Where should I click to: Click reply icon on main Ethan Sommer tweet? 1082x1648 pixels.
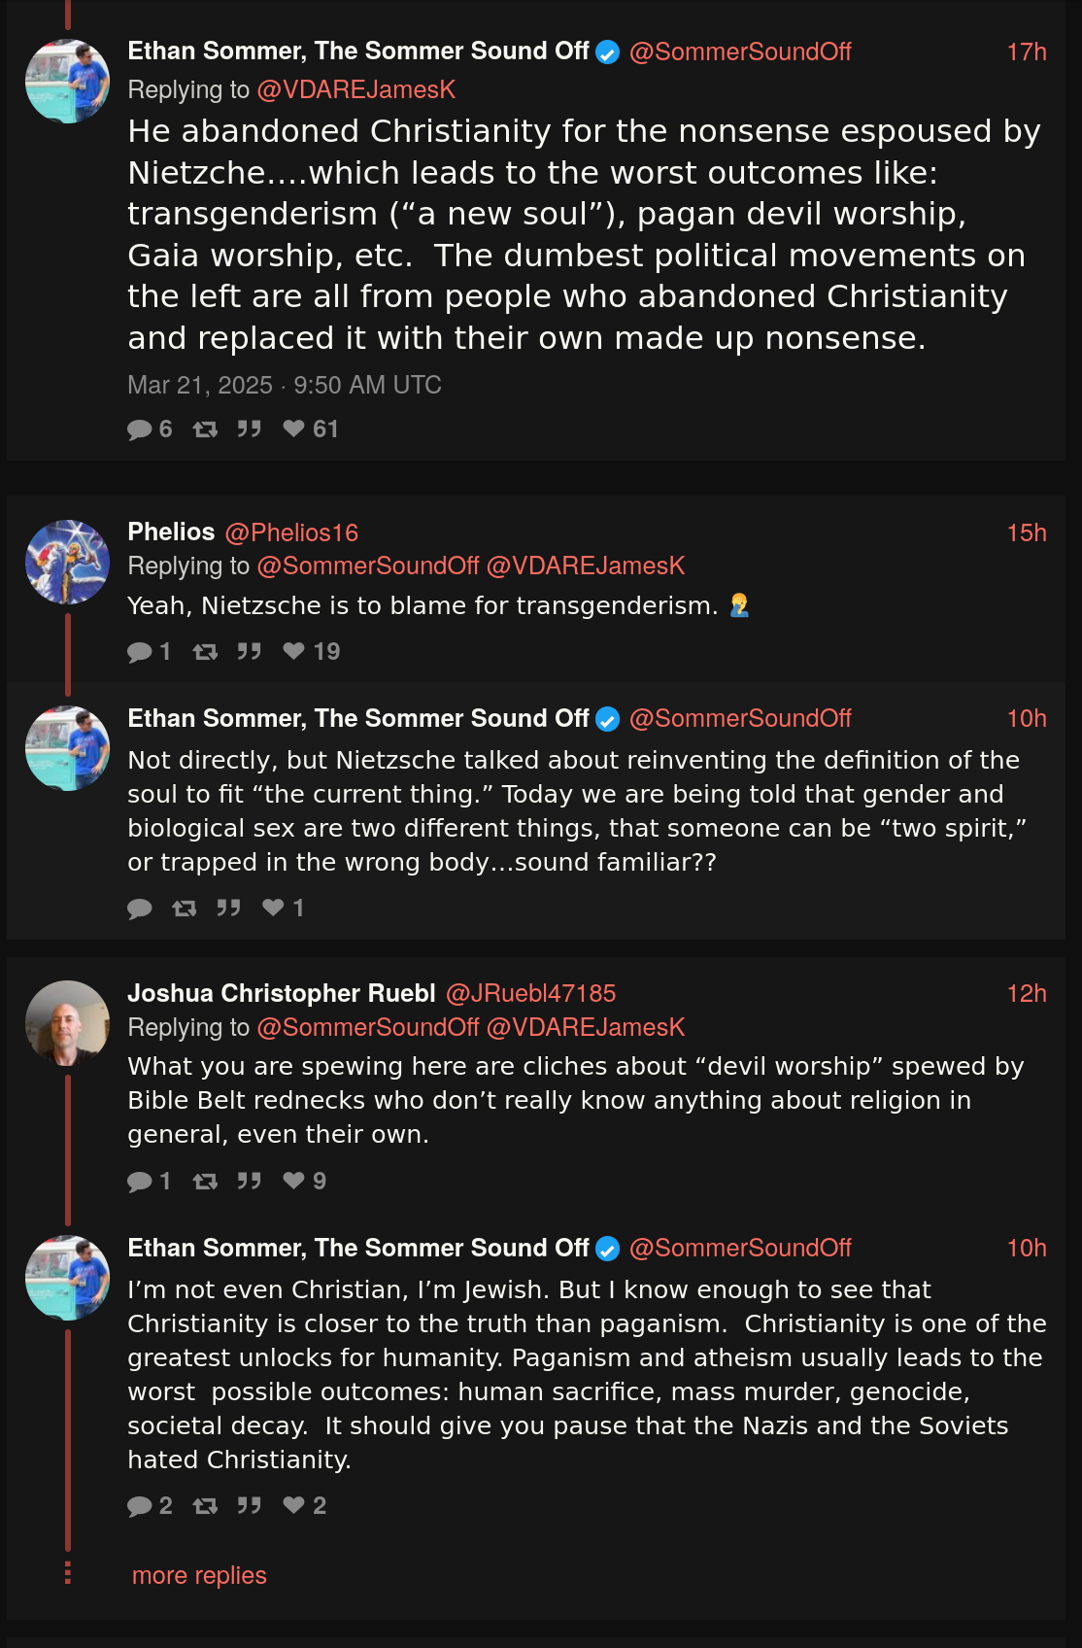coord(140,429)
